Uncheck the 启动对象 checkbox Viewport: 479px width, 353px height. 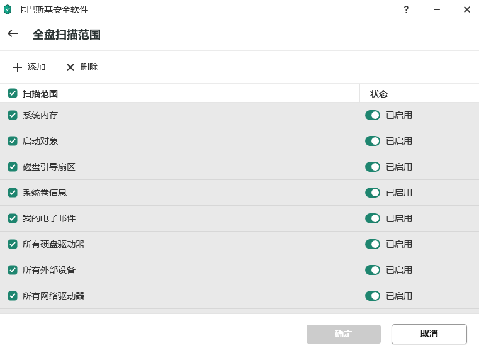[x=13, y=141]
